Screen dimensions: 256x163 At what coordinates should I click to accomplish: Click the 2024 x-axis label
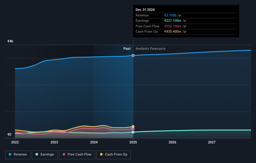pyautogui.click(x=94, y=142)
